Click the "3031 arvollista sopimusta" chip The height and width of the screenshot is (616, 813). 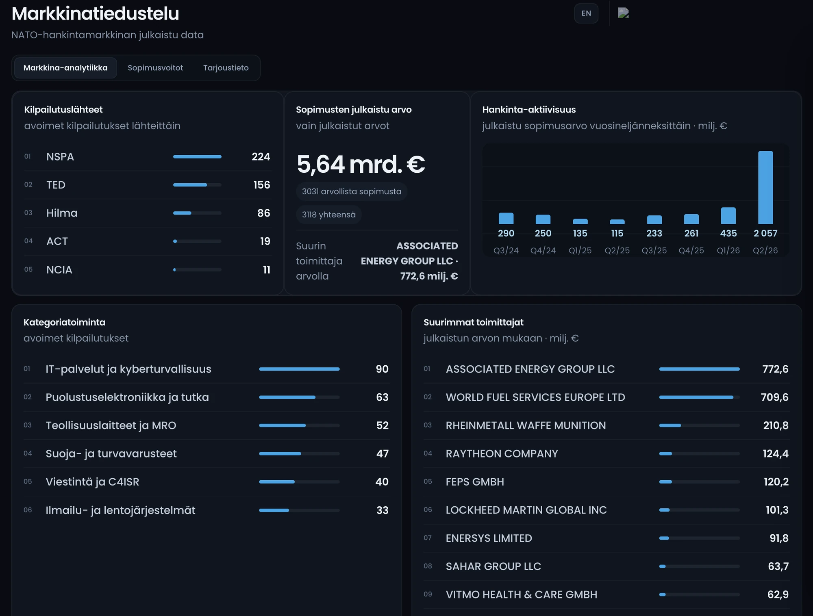tap(352, 191)
